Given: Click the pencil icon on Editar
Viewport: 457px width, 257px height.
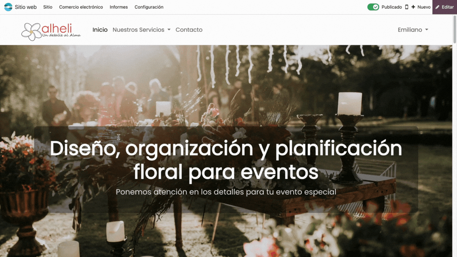Looking at the screenshot, I should tap(437, 7).
